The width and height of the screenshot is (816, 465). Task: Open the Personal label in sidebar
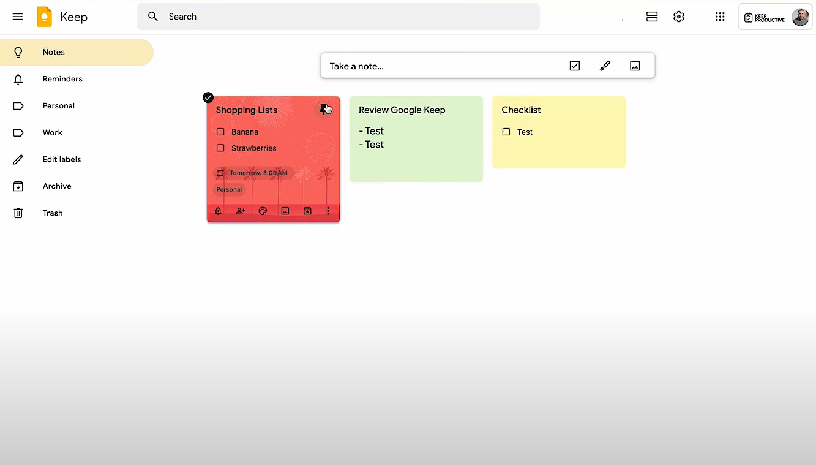tap(77, 106)
